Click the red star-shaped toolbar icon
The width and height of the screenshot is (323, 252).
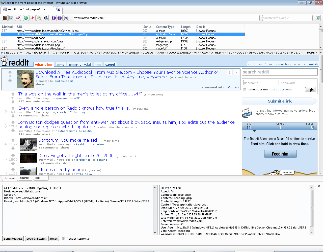point(32,18)
